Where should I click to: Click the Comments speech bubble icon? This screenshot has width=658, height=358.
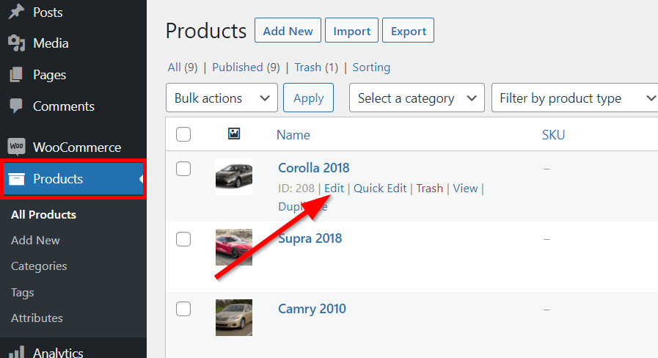coord(16,106)
